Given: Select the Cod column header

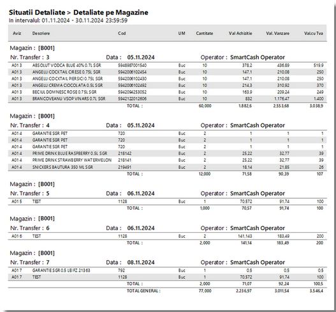Looking at the screenshot, I should [122, 33].
